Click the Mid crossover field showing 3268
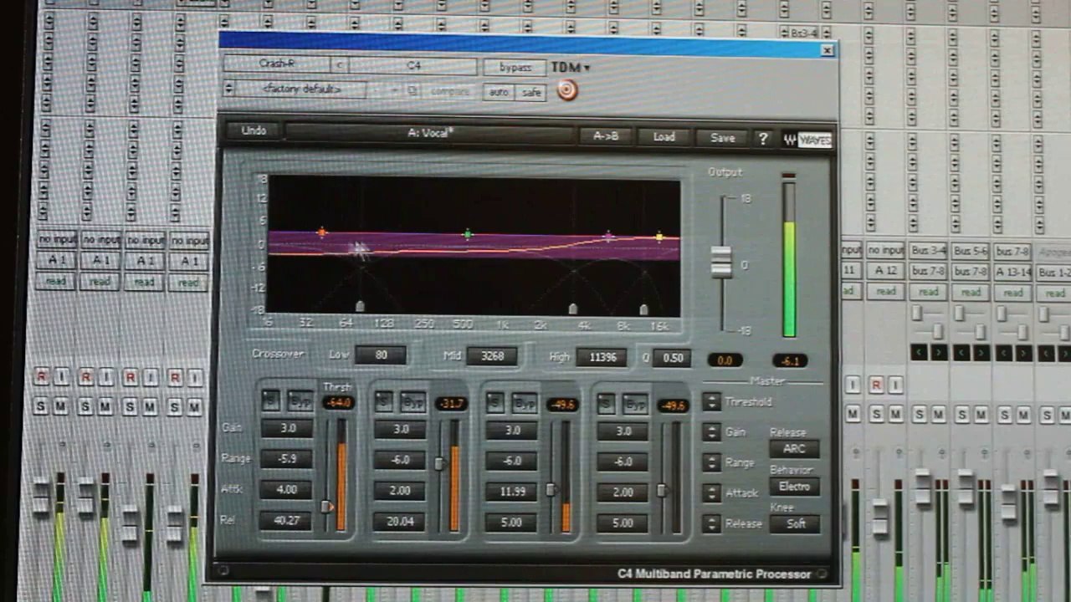The height and width of the screenshot is (602, 1071). click(x=491, y=356)
